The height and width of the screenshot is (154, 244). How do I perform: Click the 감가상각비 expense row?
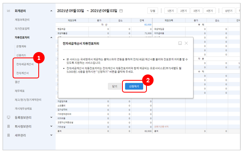104,110
